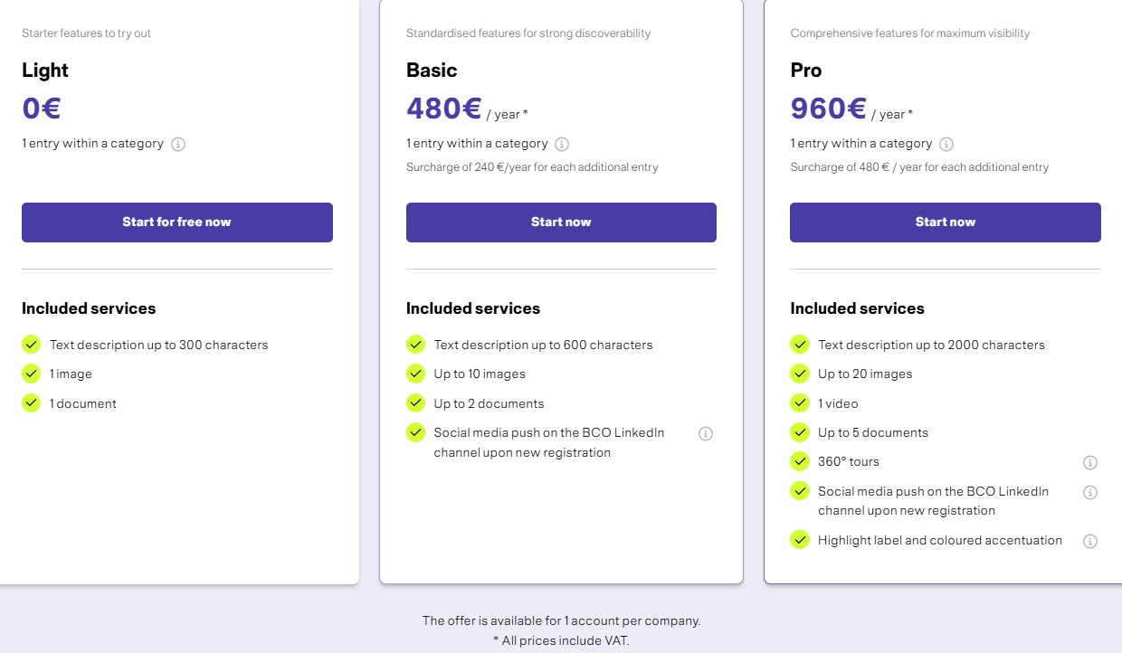Click the checkmark beside Up to 5 documents

tap(800, 432)
